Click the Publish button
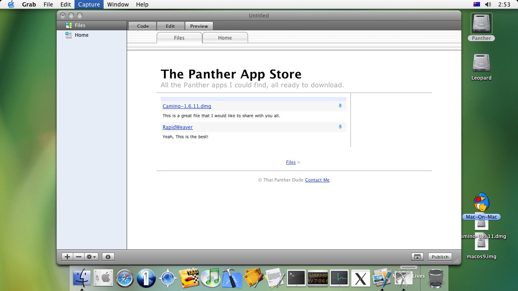The image size is (518, 291). [440, 257]
